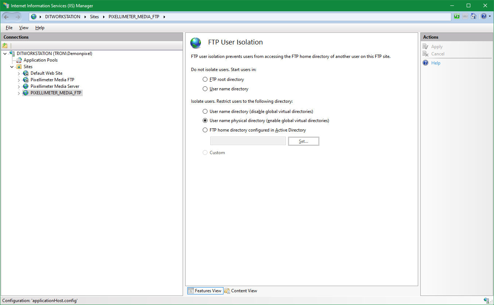Open arrow after Sites in breadcrumb
The width and height of the screenshot is (494, 305).
[x=104, y=17]
